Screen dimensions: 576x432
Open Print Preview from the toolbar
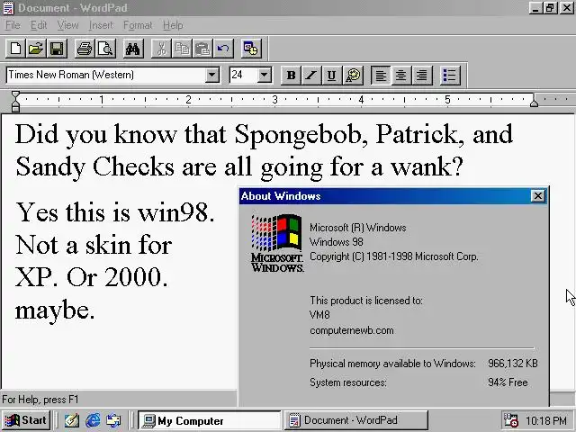pos(105,48)
